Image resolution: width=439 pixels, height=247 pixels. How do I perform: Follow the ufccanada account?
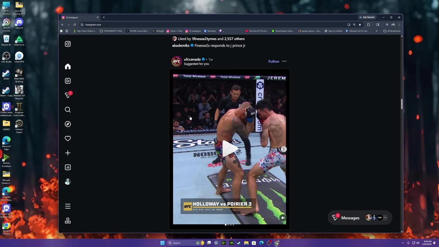(274, 61)
